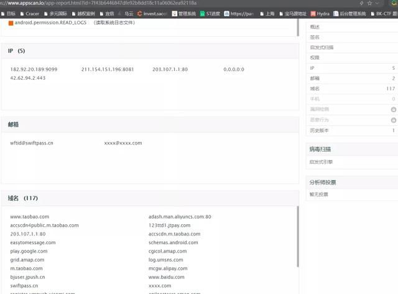This screenshot has width=398, height=294.
Task: Jump to the 域名 section in the sidebar
Action: [353, 88]
